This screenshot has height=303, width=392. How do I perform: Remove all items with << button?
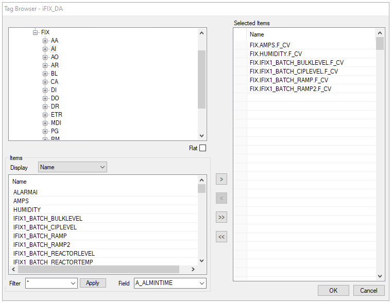[221, 237]
